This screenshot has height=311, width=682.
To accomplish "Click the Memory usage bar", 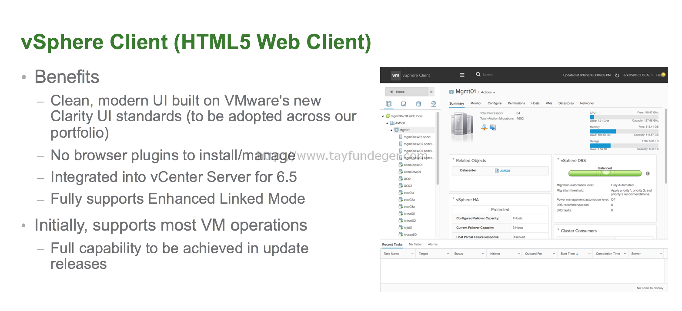I will [624, 131].
